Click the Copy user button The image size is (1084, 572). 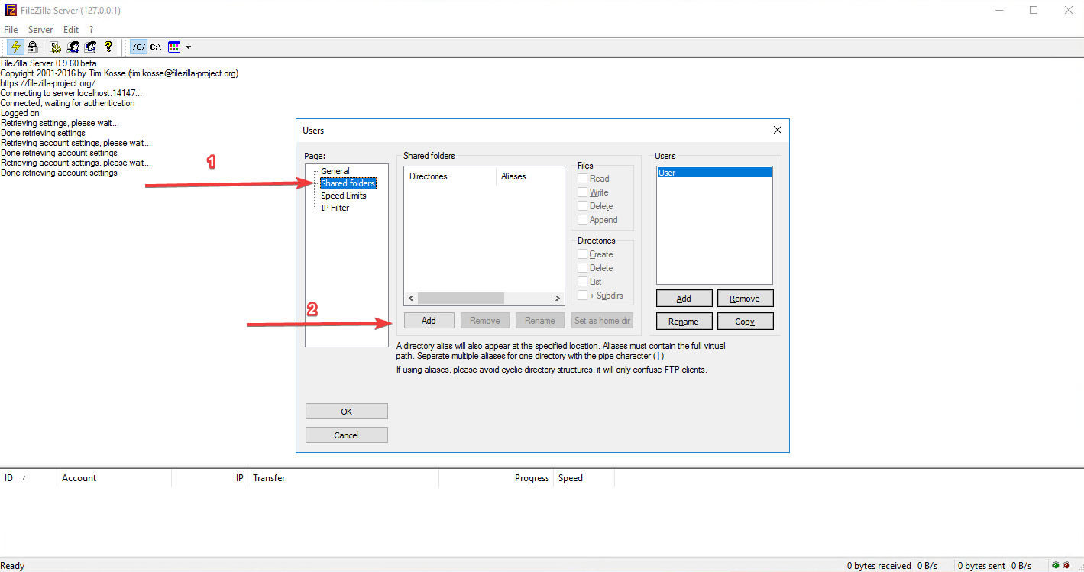click(x=745, y=322)
